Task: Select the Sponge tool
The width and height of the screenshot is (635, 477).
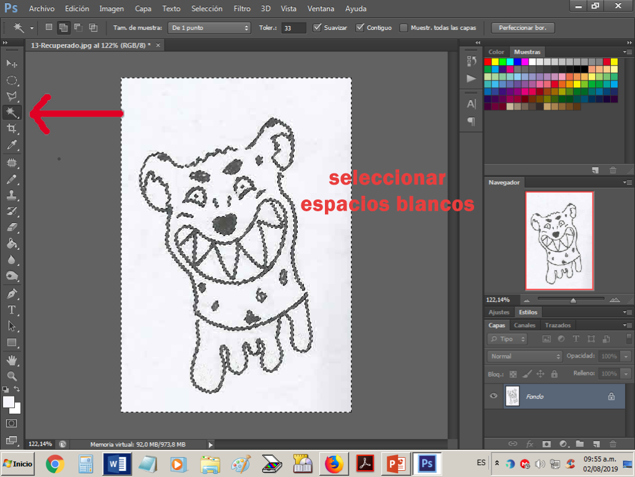Action: [x=12, y=276]
